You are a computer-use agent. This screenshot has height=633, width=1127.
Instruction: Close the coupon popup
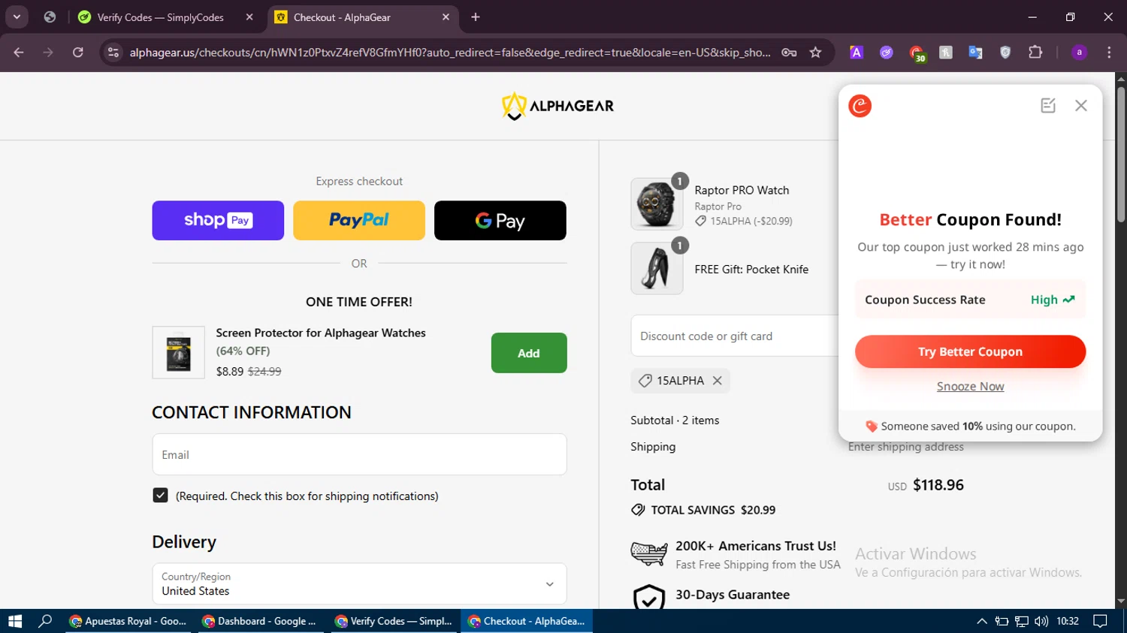(1080, 106)
